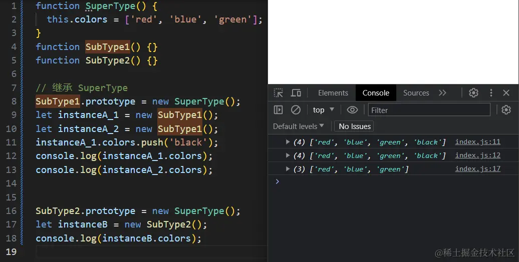The width and height of the screenshot is (519, 262).
Task: Open the top context dropdown
Action: [324, 109]
